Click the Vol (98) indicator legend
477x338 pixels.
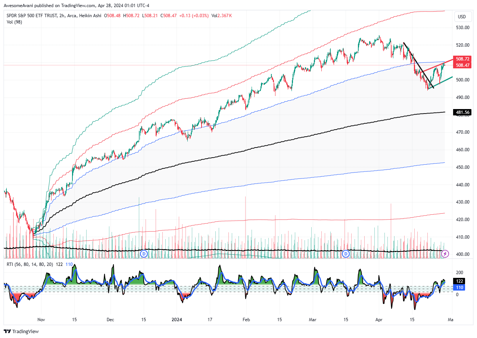click(14, 22)
